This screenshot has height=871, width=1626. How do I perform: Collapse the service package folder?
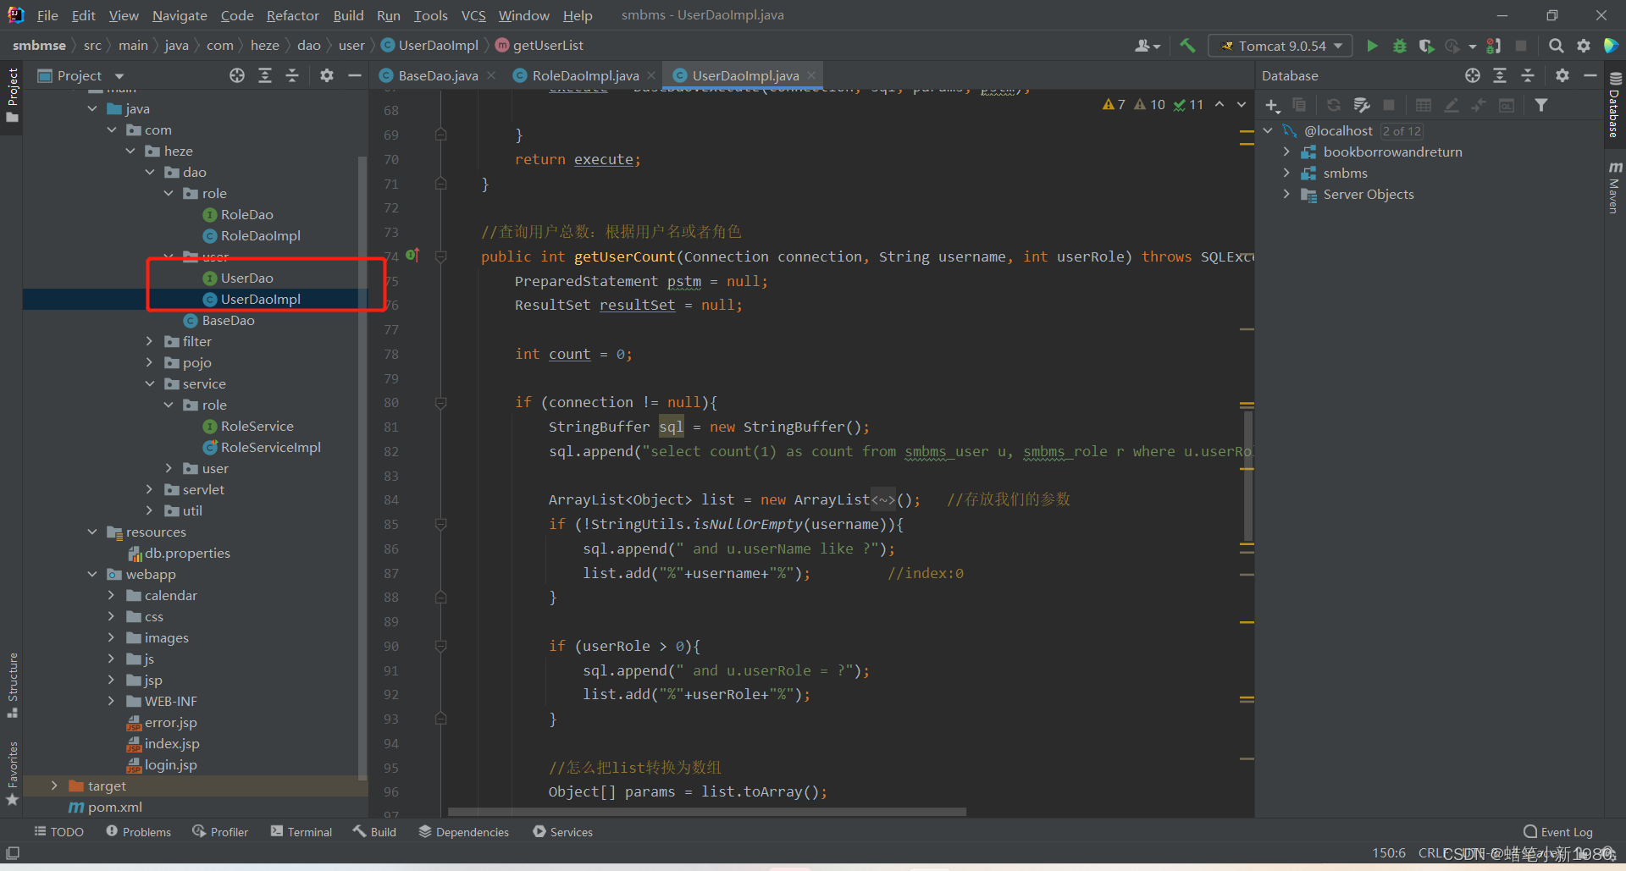tap(150, 383)
